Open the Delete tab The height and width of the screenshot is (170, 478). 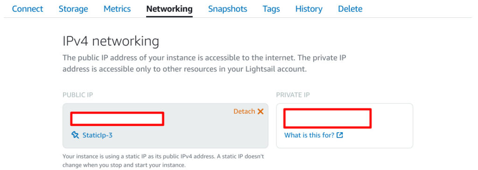(x=350, y=9)
